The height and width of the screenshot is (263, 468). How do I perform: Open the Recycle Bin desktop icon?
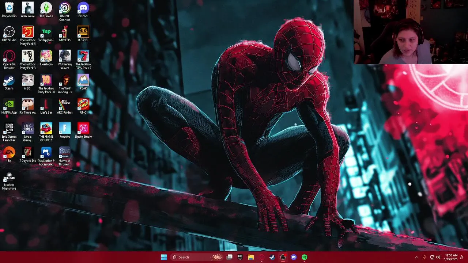(x=9, y=10)
